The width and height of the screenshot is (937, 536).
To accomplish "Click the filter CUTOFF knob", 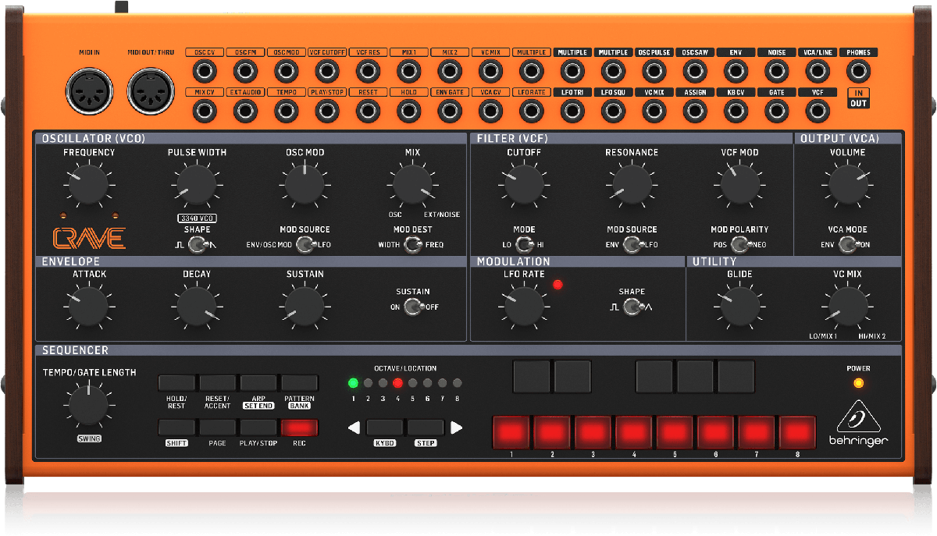I will point(524,184).
